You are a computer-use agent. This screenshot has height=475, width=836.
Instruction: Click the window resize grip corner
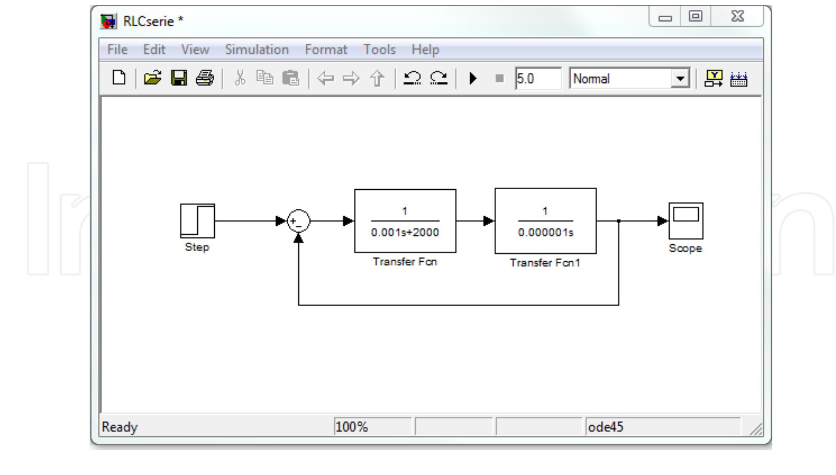(x=756, y=429)
